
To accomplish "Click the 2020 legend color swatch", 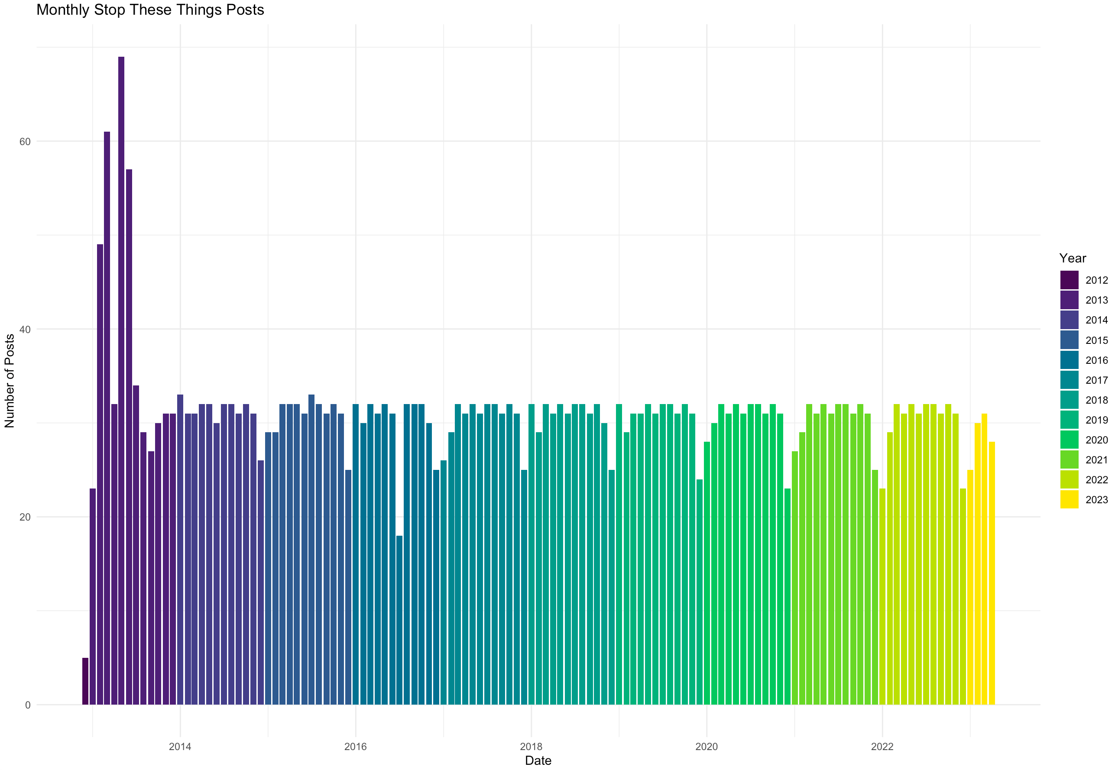I will coord(1069,440).
